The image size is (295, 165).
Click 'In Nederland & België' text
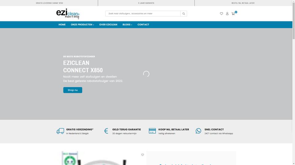pos(77,134)
